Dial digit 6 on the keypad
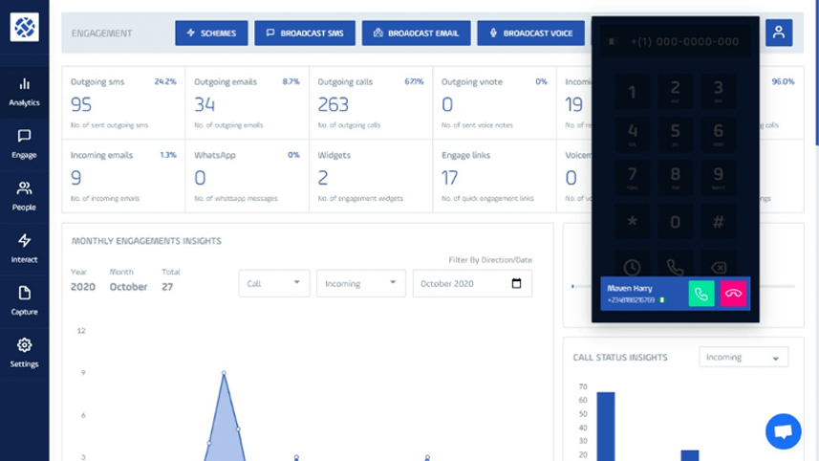This screenshot has width=819, height=461. 719,135
